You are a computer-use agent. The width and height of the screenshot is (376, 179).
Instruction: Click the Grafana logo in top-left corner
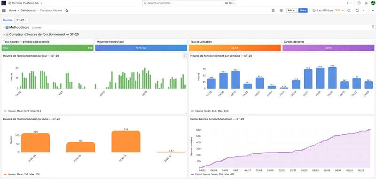point(4,3)
